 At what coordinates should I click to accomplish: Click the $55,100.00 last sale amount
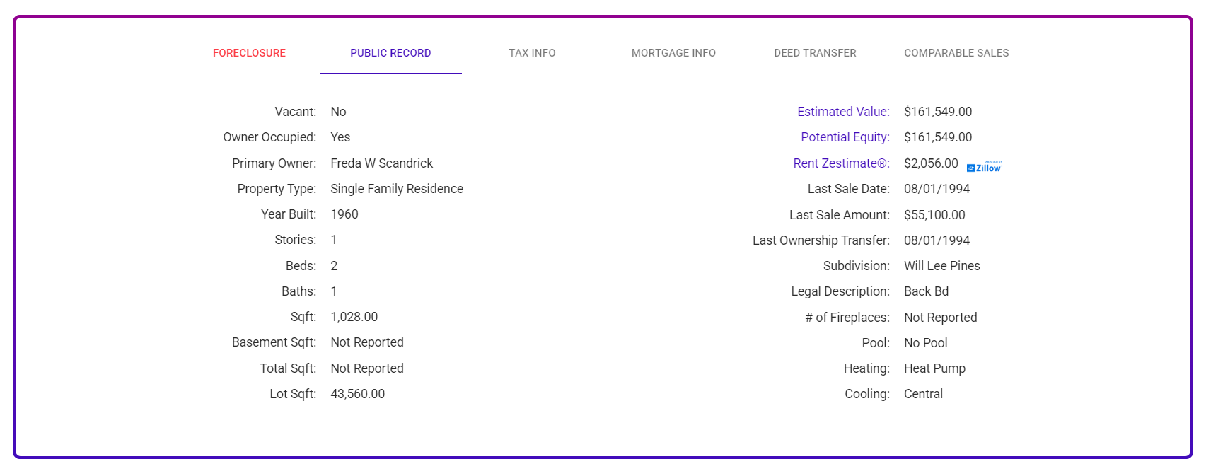point(934,215)
